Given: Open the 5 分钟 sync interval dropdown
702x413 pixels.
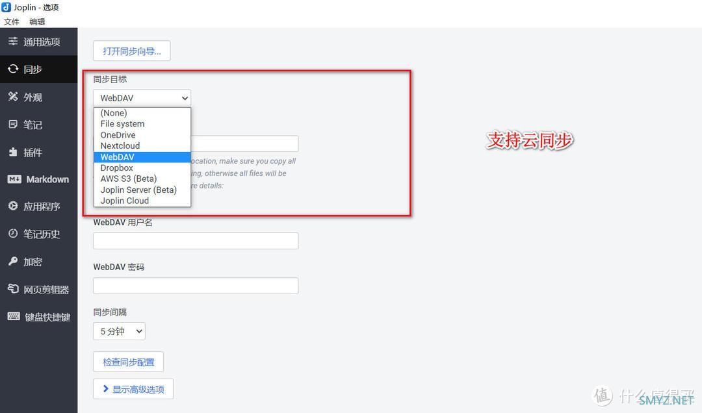Looking at the screenshot, I should click(x=119, y=331).
